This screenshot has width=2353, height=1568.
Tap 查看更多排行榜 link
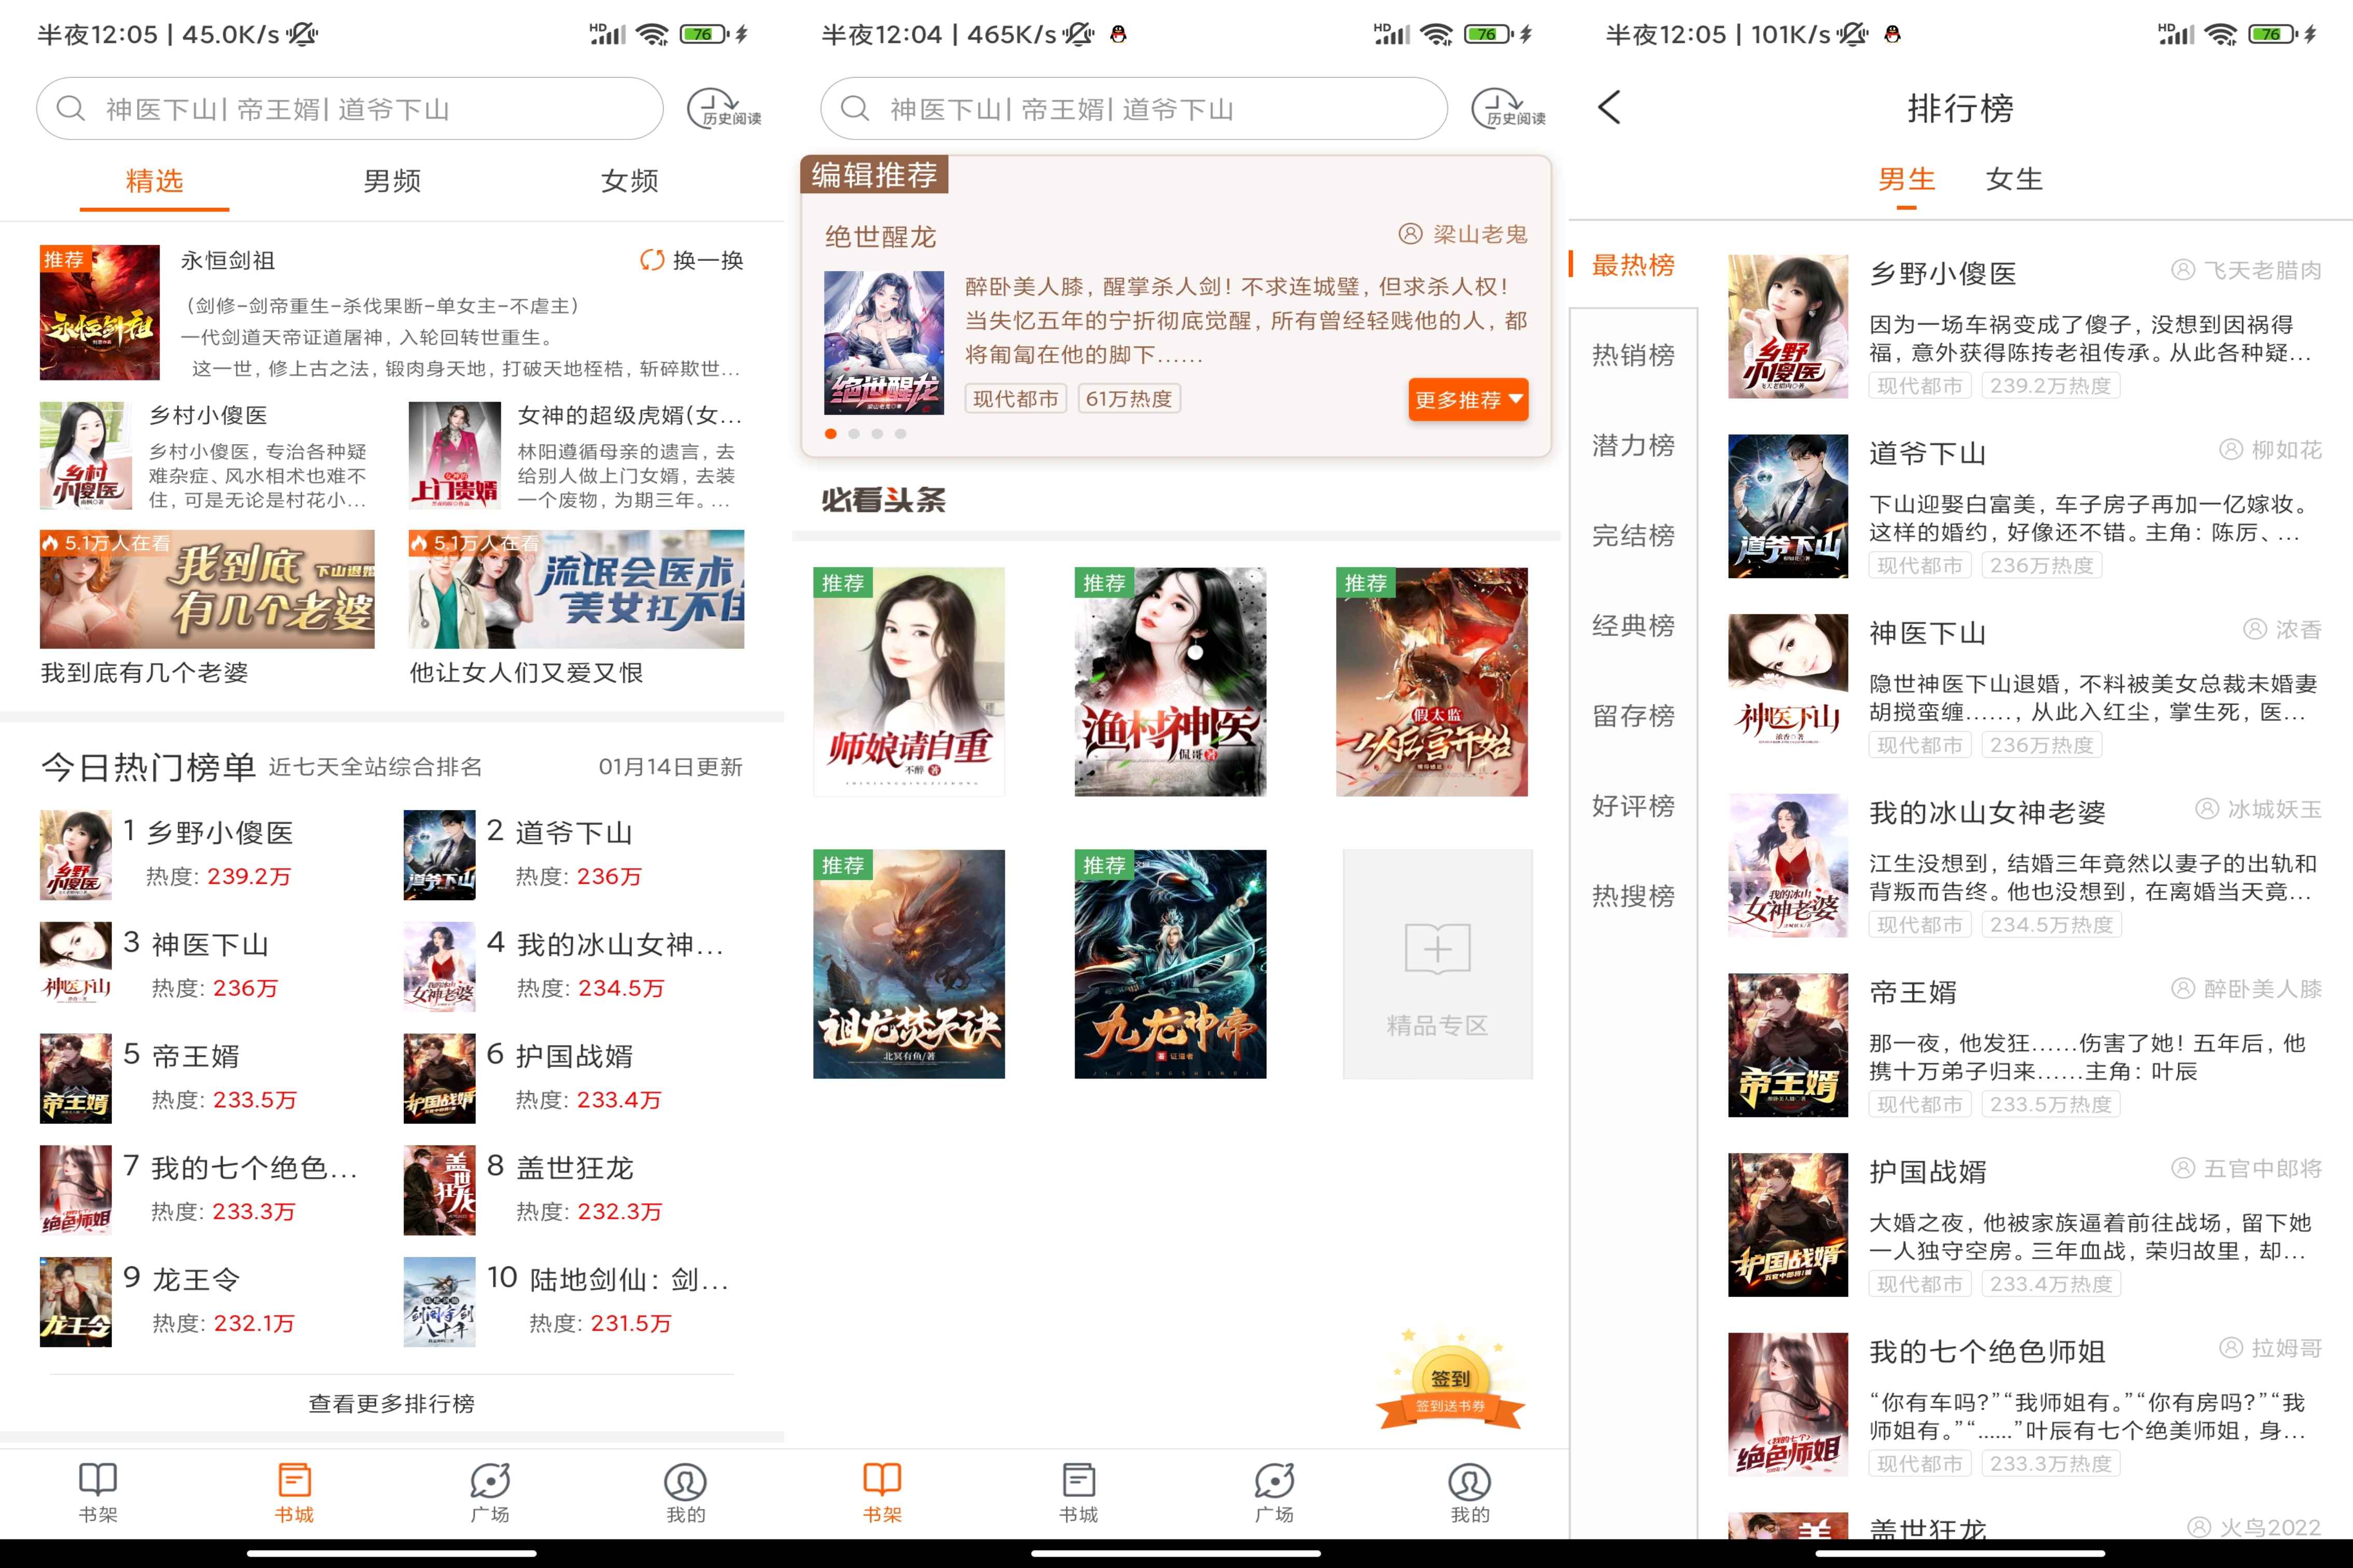391,1403
